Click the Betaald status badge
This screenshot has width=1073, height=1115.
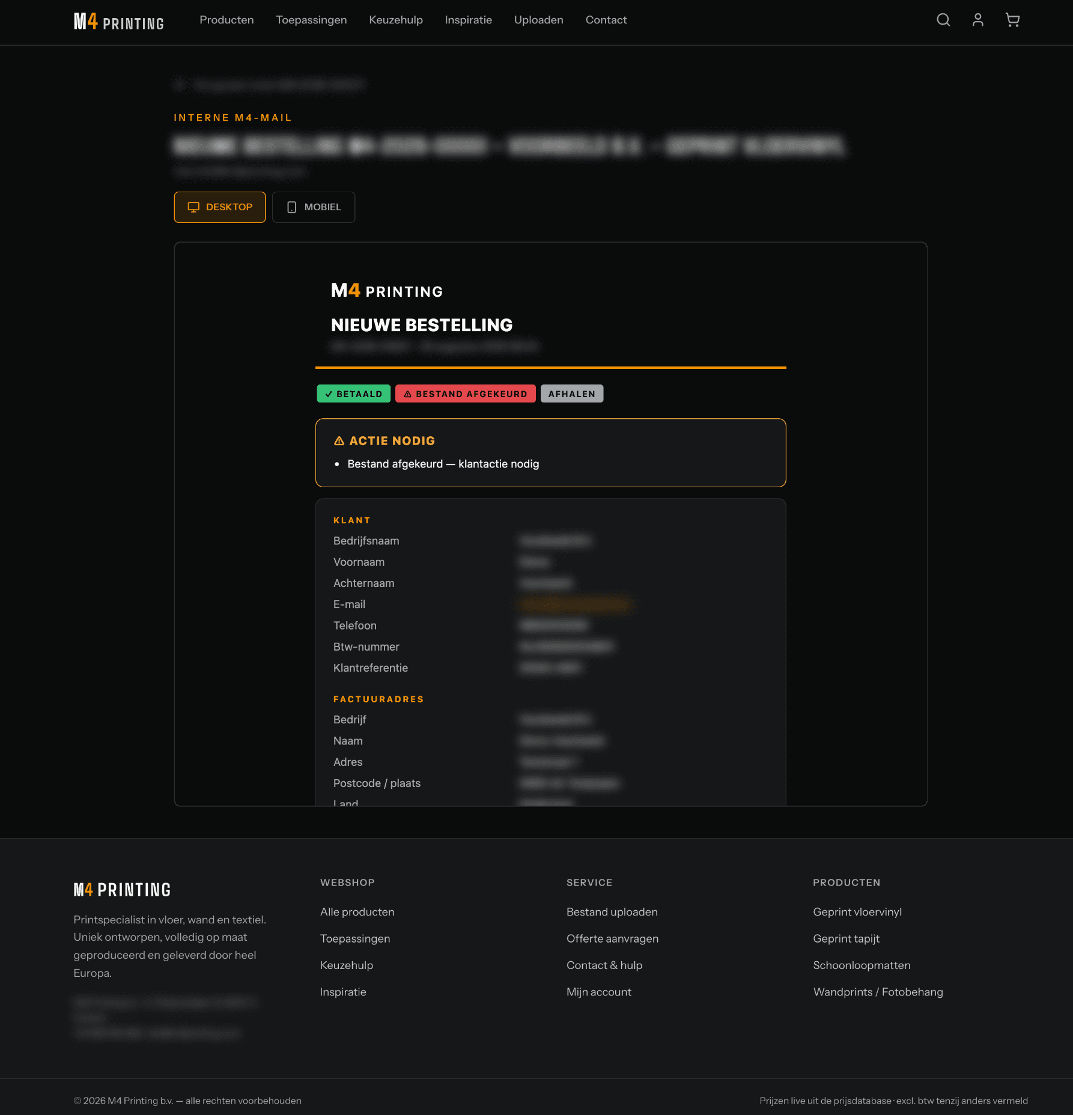(354, 393)
